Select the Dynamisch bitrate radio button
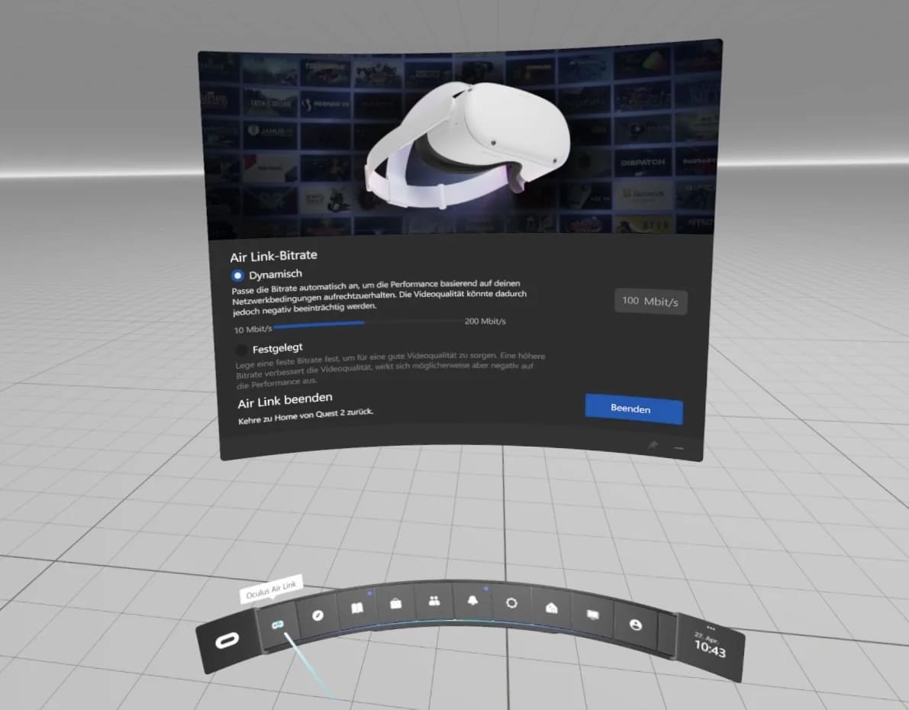Image resolution: width=909 pixels, height=710 pixels. pyautogui.click(x=238, y=275)
